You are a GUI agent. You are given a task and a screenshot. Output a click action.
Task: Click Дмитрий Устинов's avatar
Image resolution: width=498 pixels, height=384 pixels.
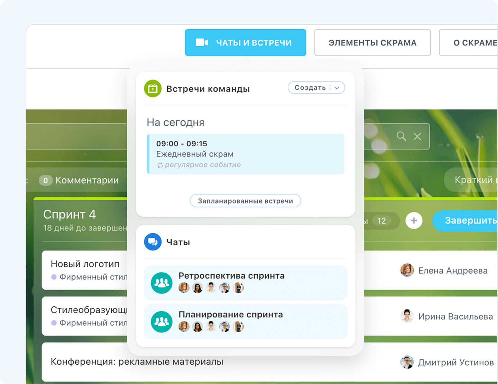(407, 362)
